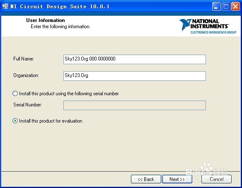Image resolution: width=242 pixels, height=188 pixels.
Task: Click the Organization input field
Action: 135,76
